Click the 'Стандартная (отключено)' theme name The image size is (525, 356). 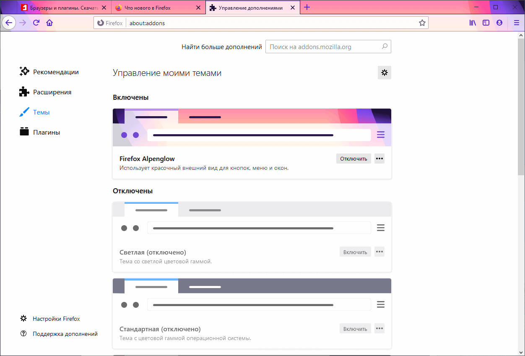160,329
